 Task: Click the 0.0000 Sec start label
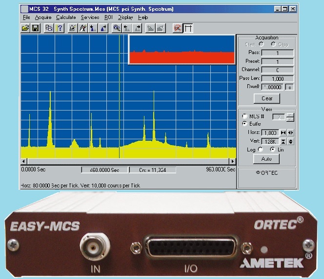coord(33,169)
